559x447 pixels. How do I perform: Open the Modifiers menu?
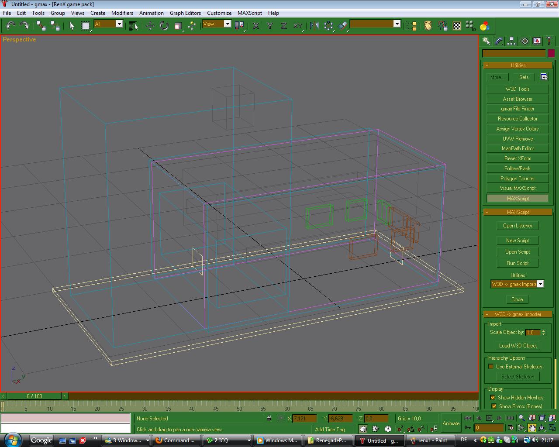[x=122, y=13]
